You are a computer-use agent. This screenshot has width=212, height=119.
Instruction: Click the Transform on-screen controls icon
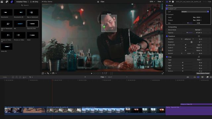click(199, 36)
